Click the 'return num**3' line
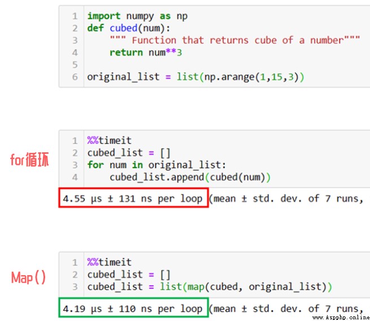This screenshot has height=321, width=370. coord(146,53)
